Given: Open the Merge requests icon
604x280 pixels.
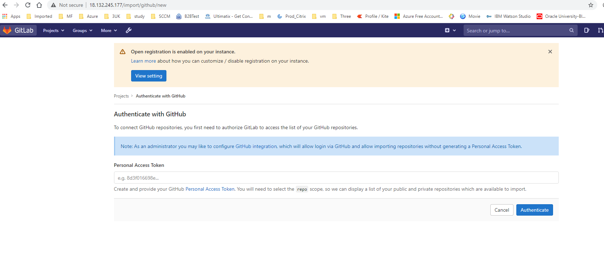Looking at the screenshot, I should pos(600,30).
